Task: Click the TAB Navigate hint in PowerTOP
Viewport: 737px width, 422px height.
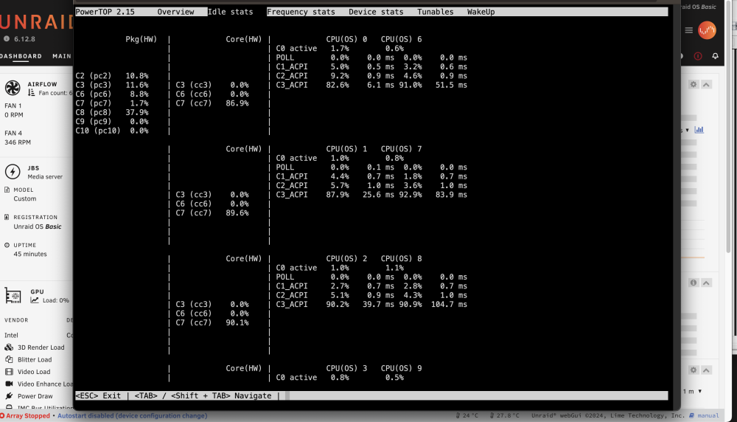Action: point(203,395)
